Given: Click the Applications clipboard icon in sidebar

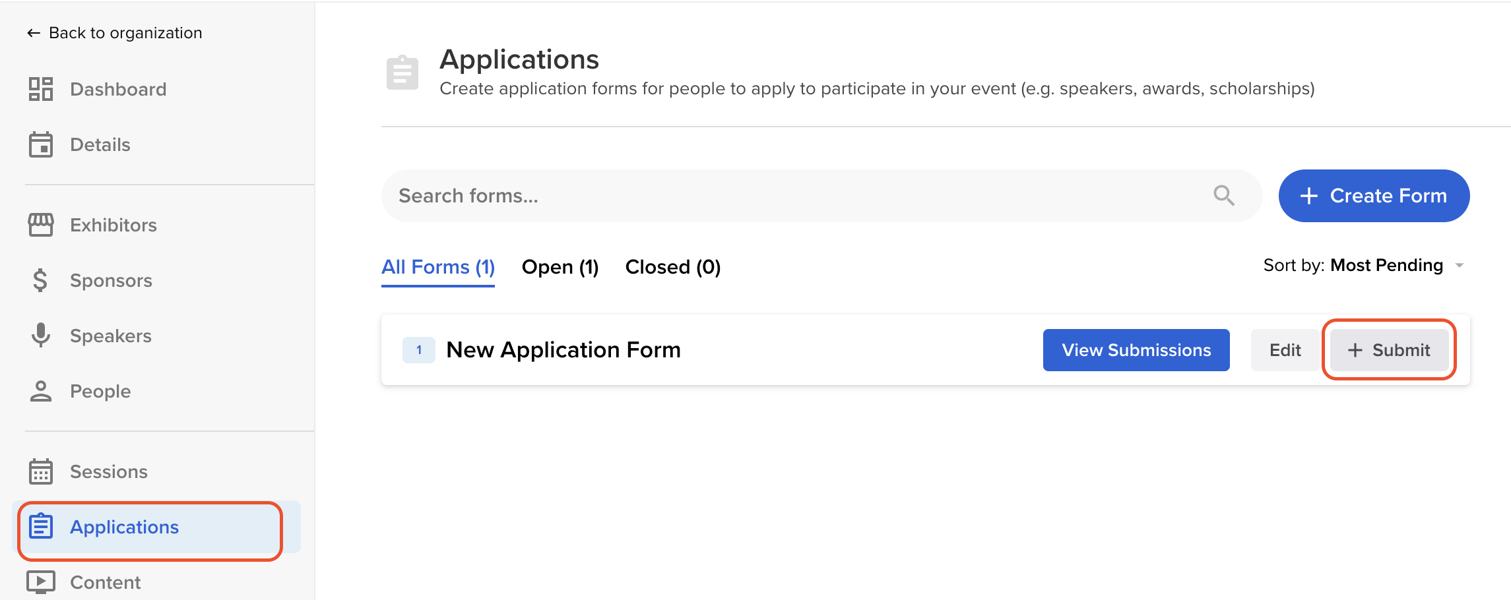Looking at the screenshot, I should pyautogui.click(x=41, y=527).
